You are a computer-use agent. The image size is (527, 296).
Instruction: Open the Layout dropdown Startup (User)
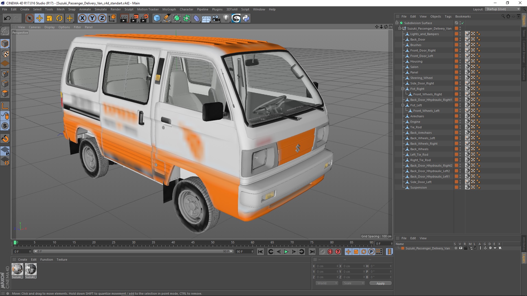[503, 9]
